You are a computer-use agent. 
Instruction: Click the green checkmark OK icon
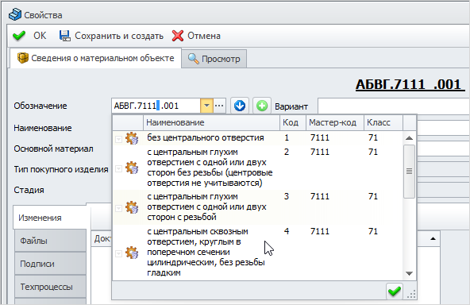[19, 36]
